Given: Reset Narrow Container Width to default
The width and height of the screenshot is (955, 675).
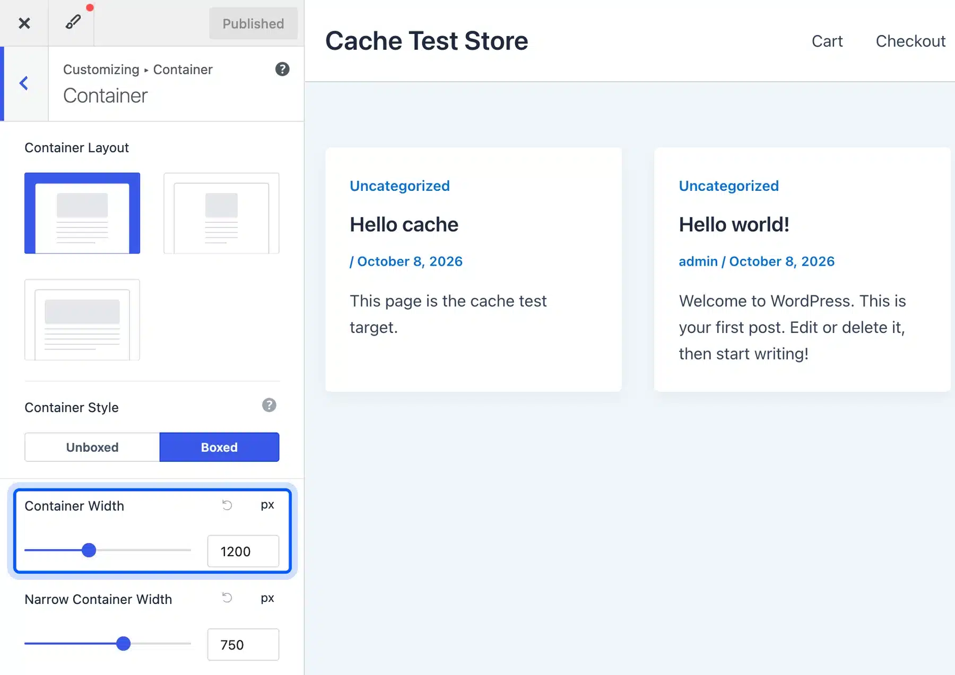Looking at the screenshot, I should click(x=227, y=598).
